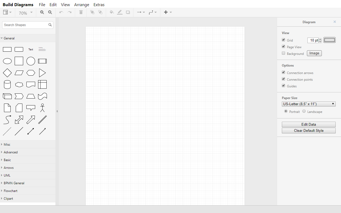
Task: Toggle the Connection arrows checkbox
Action: [x=283, y=72]
